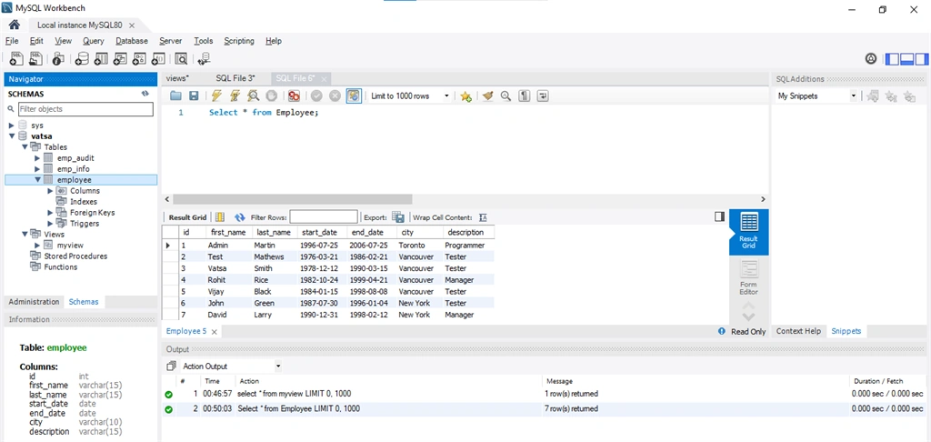Create a new view icon
Screen dimensions: 931x442
(x=121, y=58)
